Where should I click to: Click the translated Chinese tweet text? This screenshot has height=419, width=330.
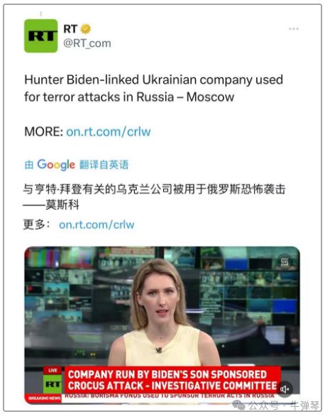click(x=154, y=197)
